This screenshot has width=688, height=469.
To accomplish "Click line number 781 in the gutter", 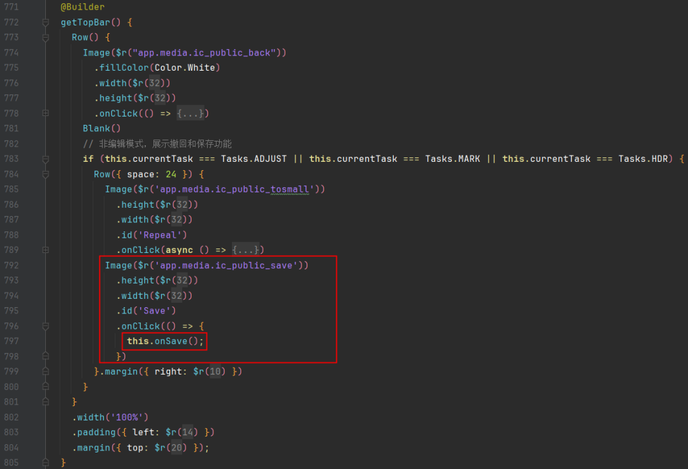I will 11,129.
